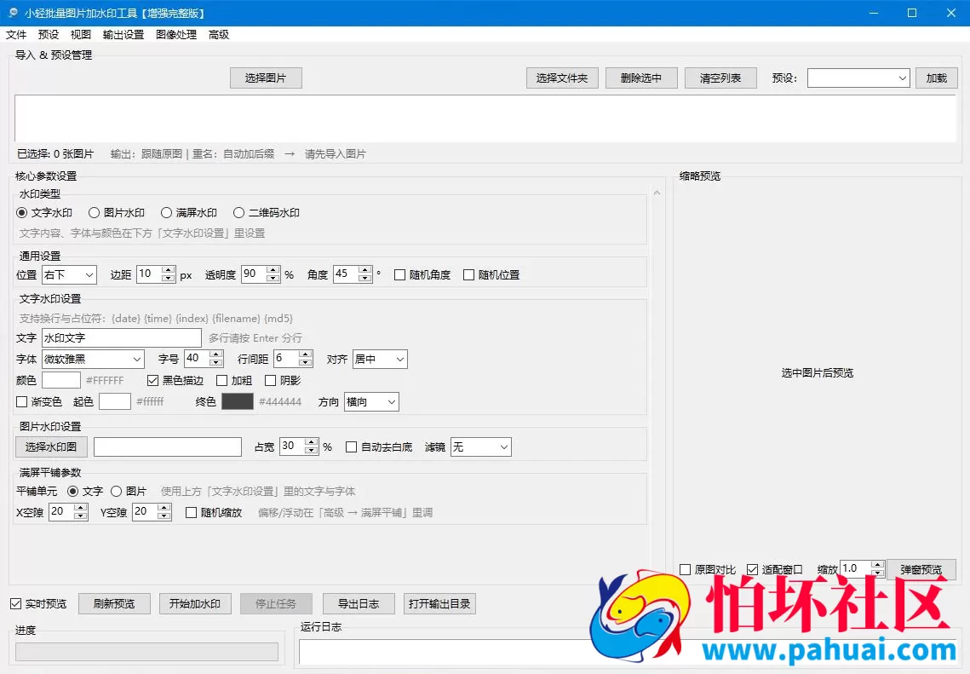Click the 透明度 number field showing 90

(x=254, y=274)
